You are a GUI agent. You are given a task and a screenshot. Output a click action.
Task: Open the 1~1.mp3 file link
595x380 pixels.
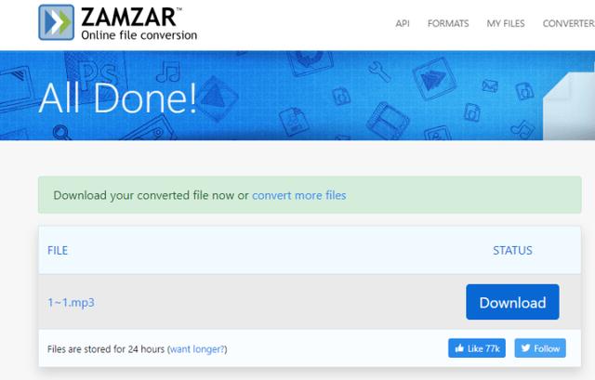(x=71, y=302)
